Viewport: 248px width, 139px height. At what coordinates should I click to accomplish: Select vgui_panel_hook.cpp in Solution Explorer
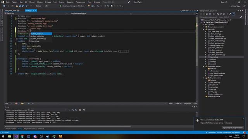point(217,73)
